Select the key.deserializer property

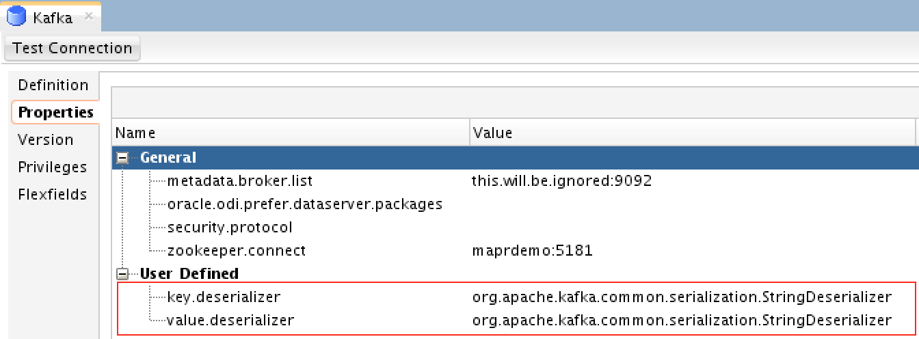[x=224, y=297]
